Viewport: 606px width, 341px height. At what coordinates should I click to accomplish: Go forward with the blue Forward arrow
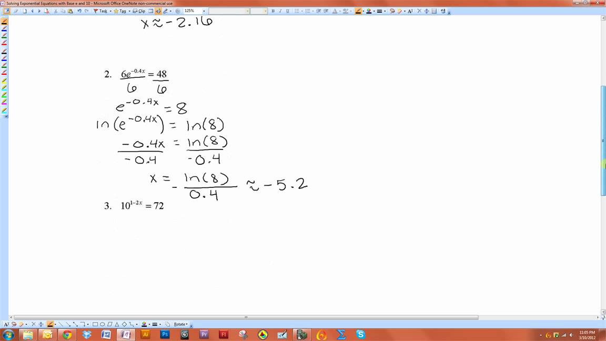[x=39, y=11]
